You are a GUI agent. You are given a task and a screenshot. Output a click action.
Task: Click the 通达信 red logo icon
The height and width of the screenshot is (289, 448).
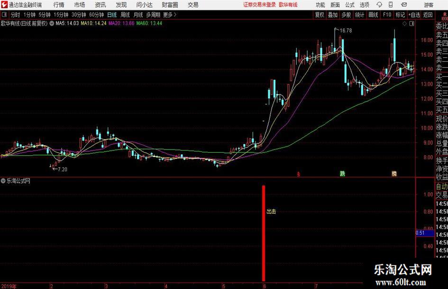point(4,5)
